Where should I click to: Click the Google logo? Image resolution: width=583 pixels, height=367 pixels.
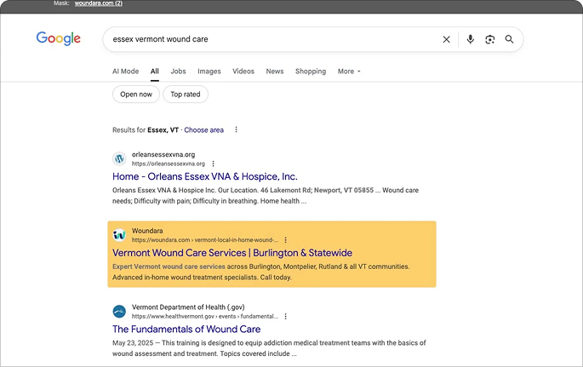(x=59, y=38)
